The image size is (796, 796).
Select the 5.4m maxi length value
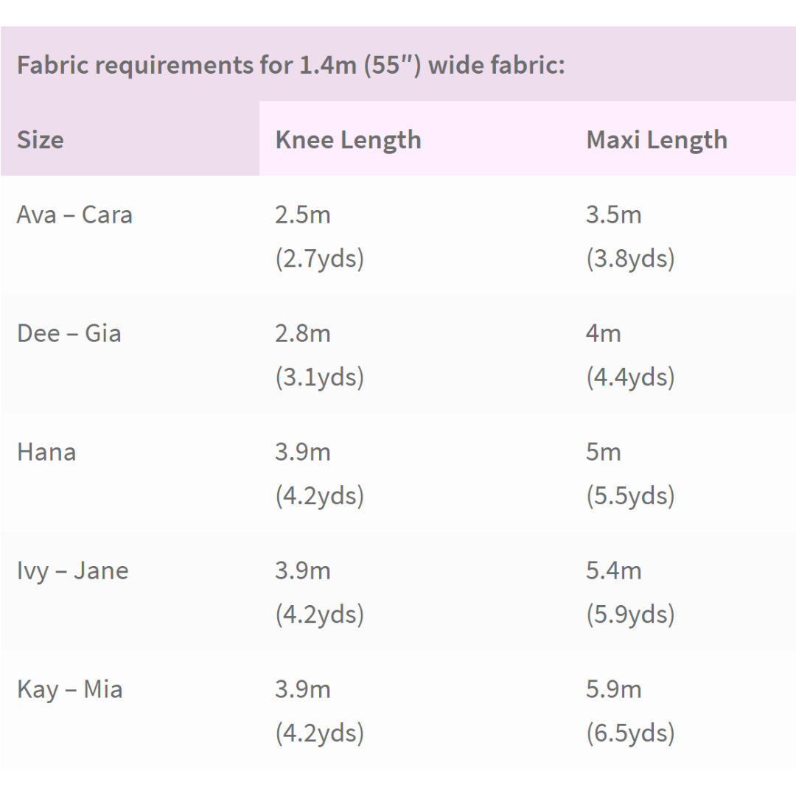[x=614, y=570]
